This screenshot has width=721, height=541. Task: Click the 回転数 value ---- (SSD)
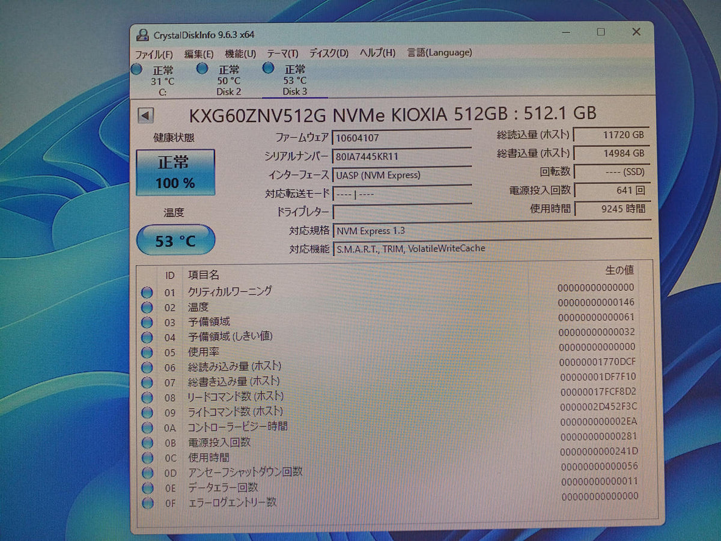pyautogui.click(x=612, y=172)
